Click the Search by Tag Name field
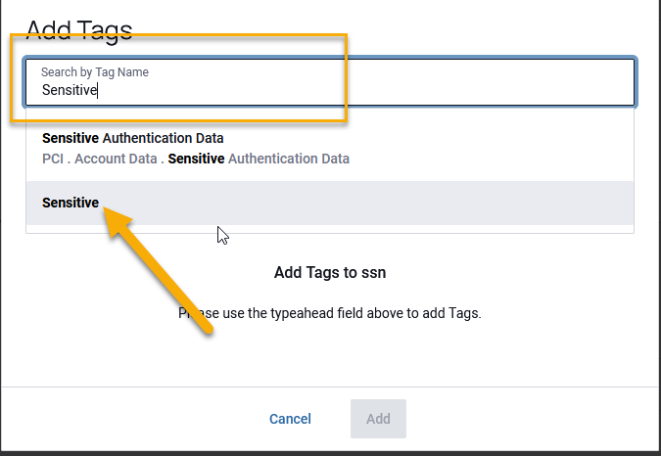 click(330, 81)
